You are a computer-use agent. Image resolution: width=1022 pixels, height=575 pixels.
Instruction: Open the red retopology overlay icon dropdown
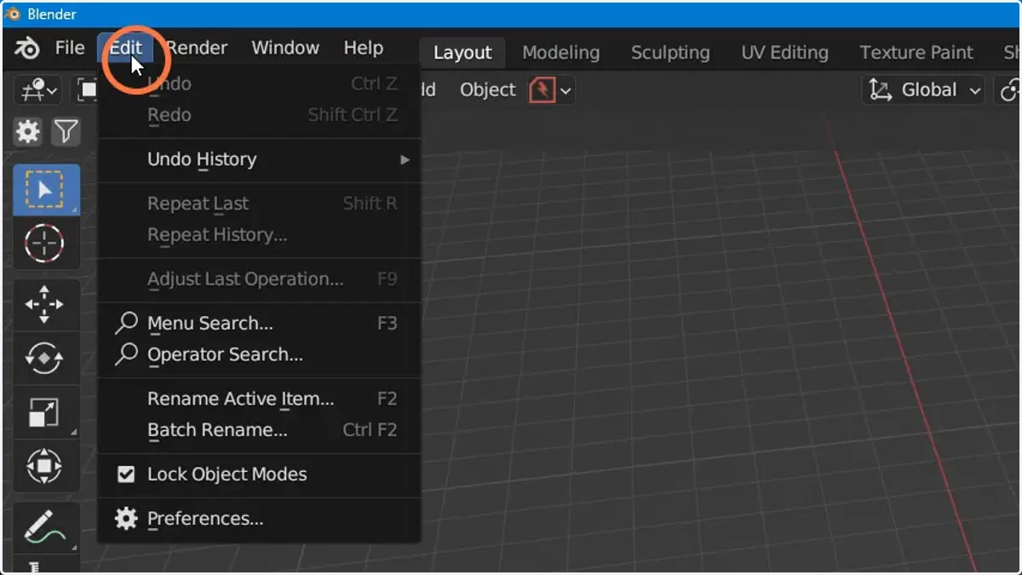coord(551,89)
